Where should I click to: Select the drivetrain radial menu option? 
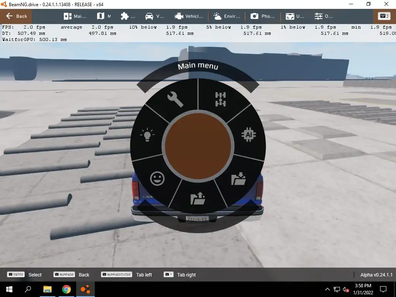click(x=220, y=99)
